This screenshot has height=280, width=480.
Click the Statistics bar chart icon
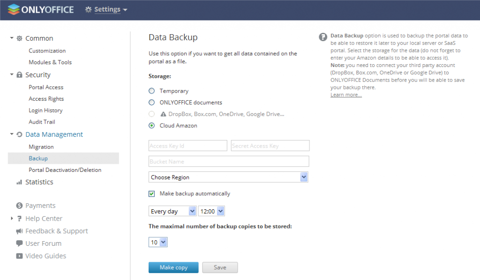click(19, 182)
